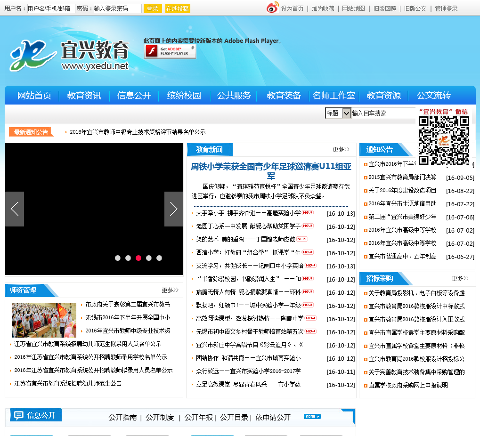Image resolution: width=480 pixels, height=436 pixels.
Task: Open notice 2015宜兴市教育局部门决算
Action: click(402, 177)
